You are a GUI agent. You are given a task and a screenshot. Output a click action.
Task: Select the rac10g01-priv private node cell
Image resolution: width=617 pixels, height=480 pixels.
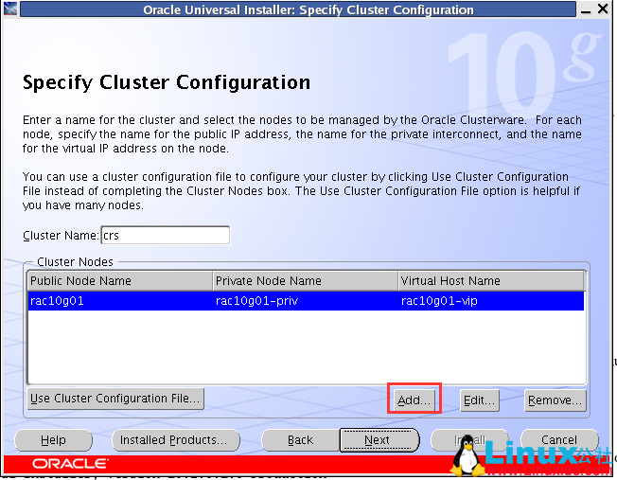click(x=306, y=301)
